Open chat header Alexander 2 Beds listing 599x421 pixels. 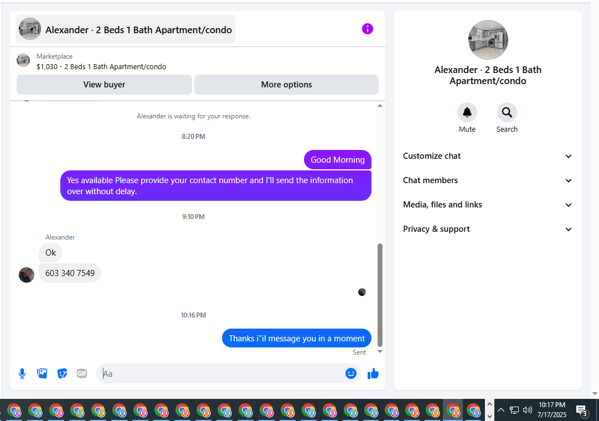(125, 29)
